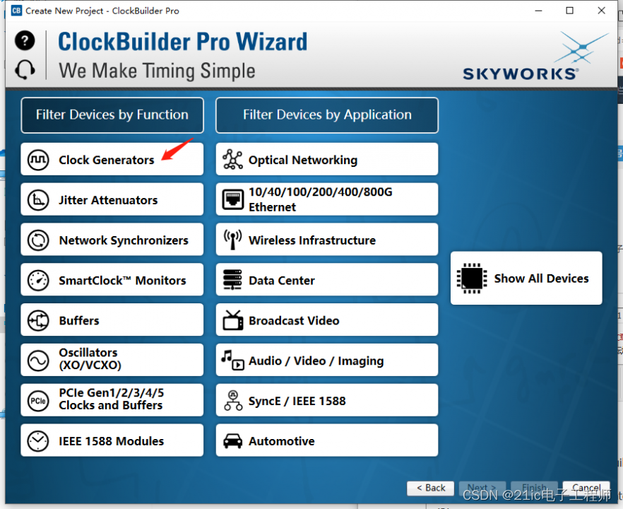Viewport: 623px width, 509px height.
Task: Click the Broadcast Video television icon
Action: (233, 320)
